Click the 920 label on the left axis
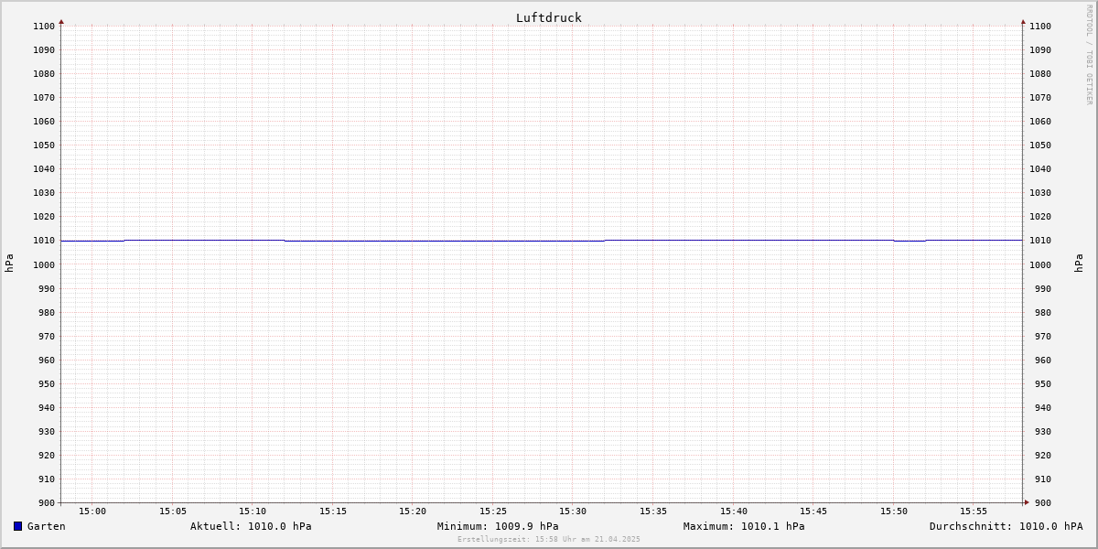1098x549 pixels. tap(47, 456)
